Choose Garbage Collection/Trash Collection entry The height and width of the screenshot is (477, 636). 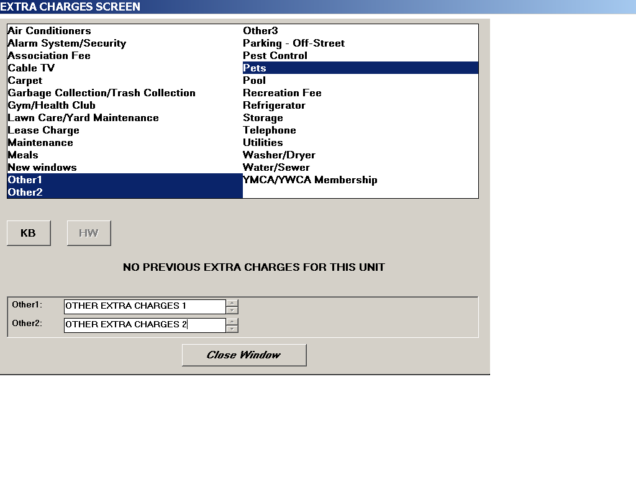101,93
